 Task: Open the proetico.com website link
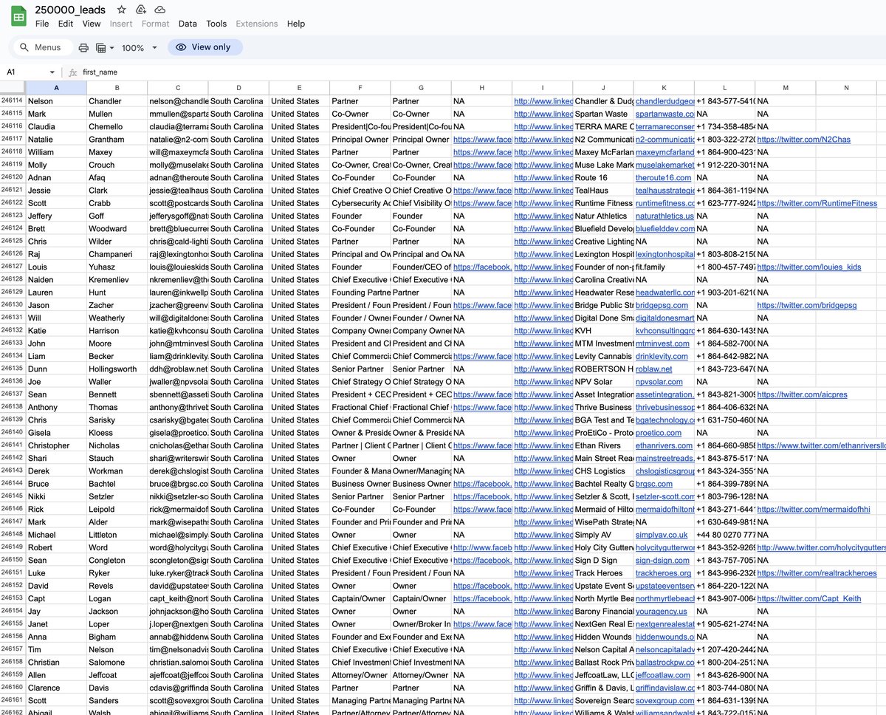659,433
